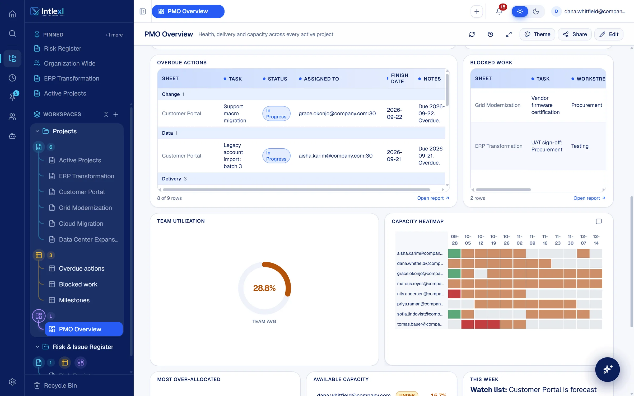Screen dimensions: 634x396
Task: Collapse the Risk & Issue Register folder
Action: [x=37, y=347]
